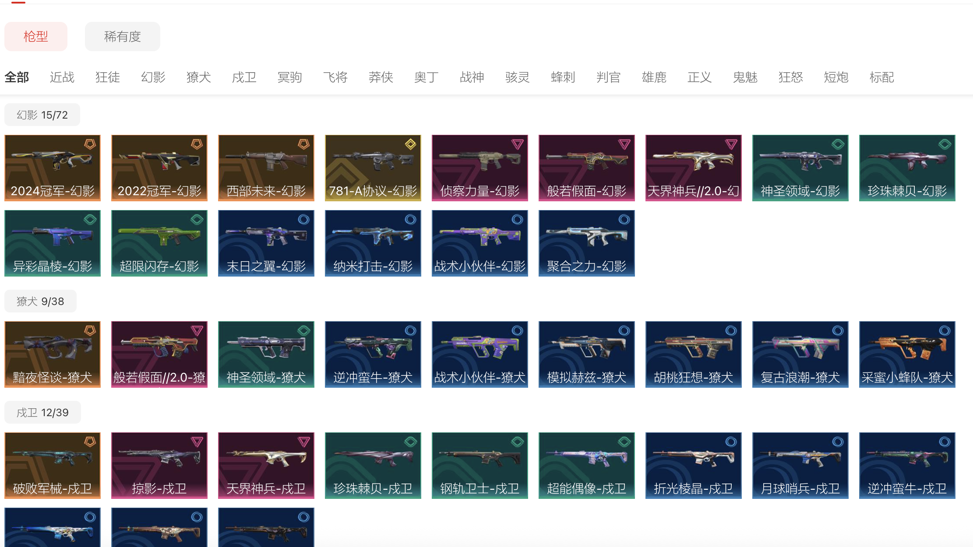
Task: Click rarity icon on 2024冠军-幻影 card
Action: tap(90, 144)
